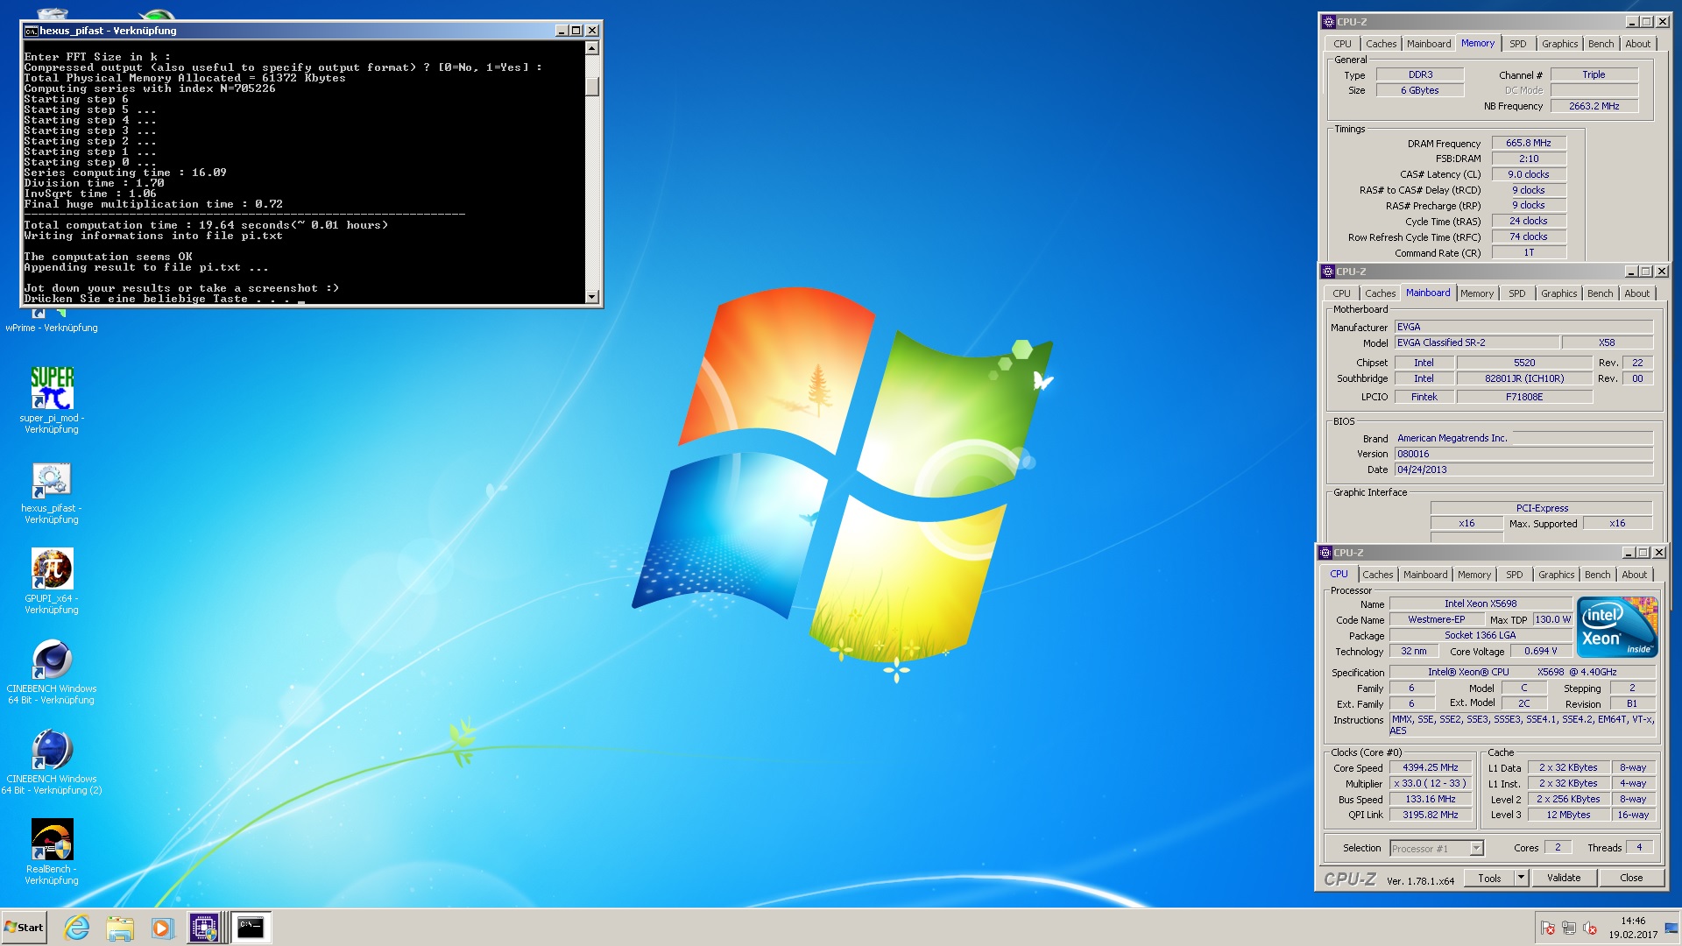This screenshot has width=1682, height=946.
Task: Click the console scrollbar down arrow
Action: [592, 296]
